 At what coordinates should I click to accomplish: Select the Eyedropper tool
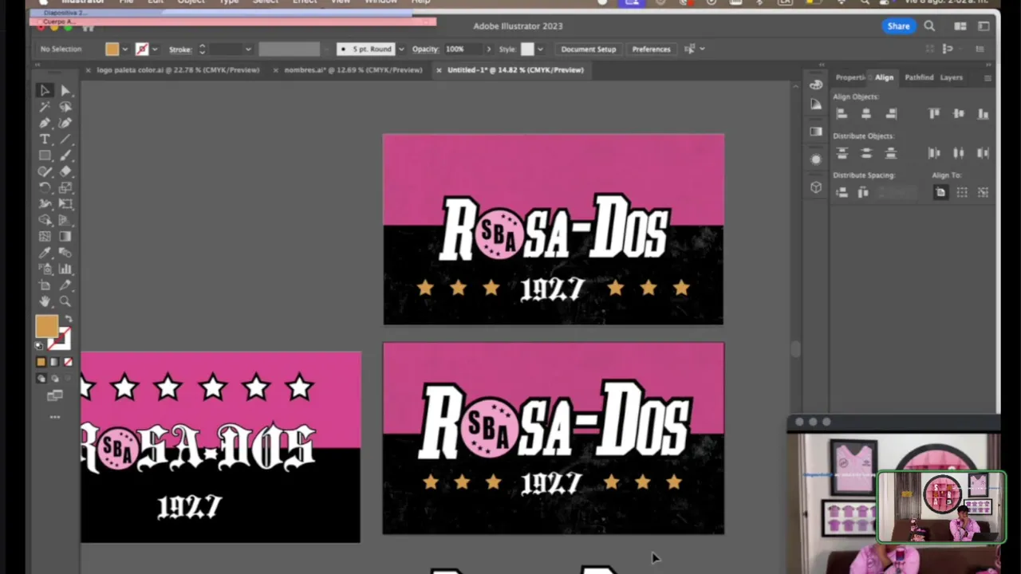point(45,253)
